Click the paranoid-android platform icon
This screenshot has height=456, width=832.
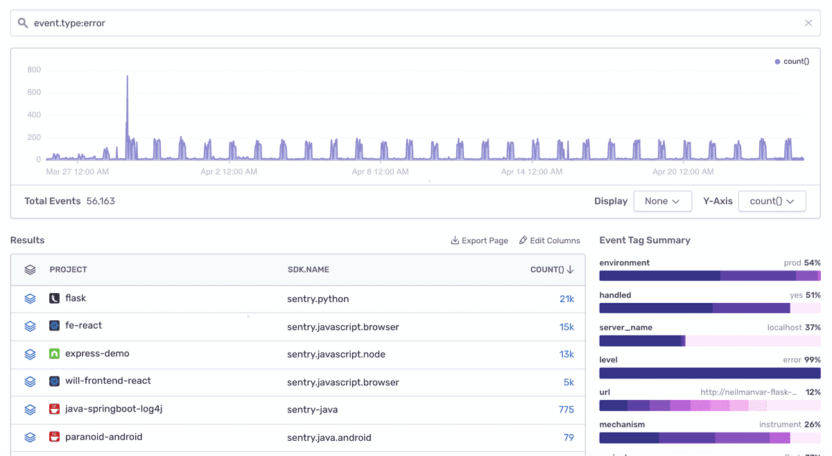point(54,437)
